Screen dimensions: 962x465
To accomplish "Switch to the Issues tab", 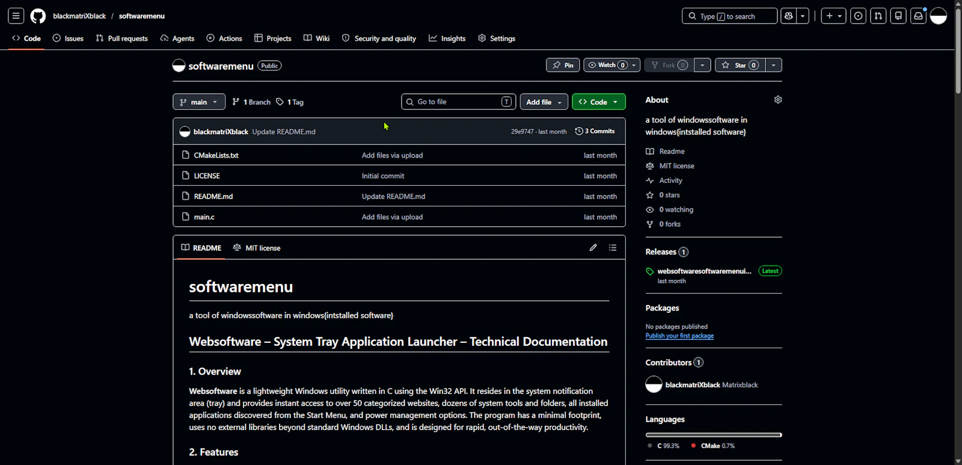I will [68, 38].
